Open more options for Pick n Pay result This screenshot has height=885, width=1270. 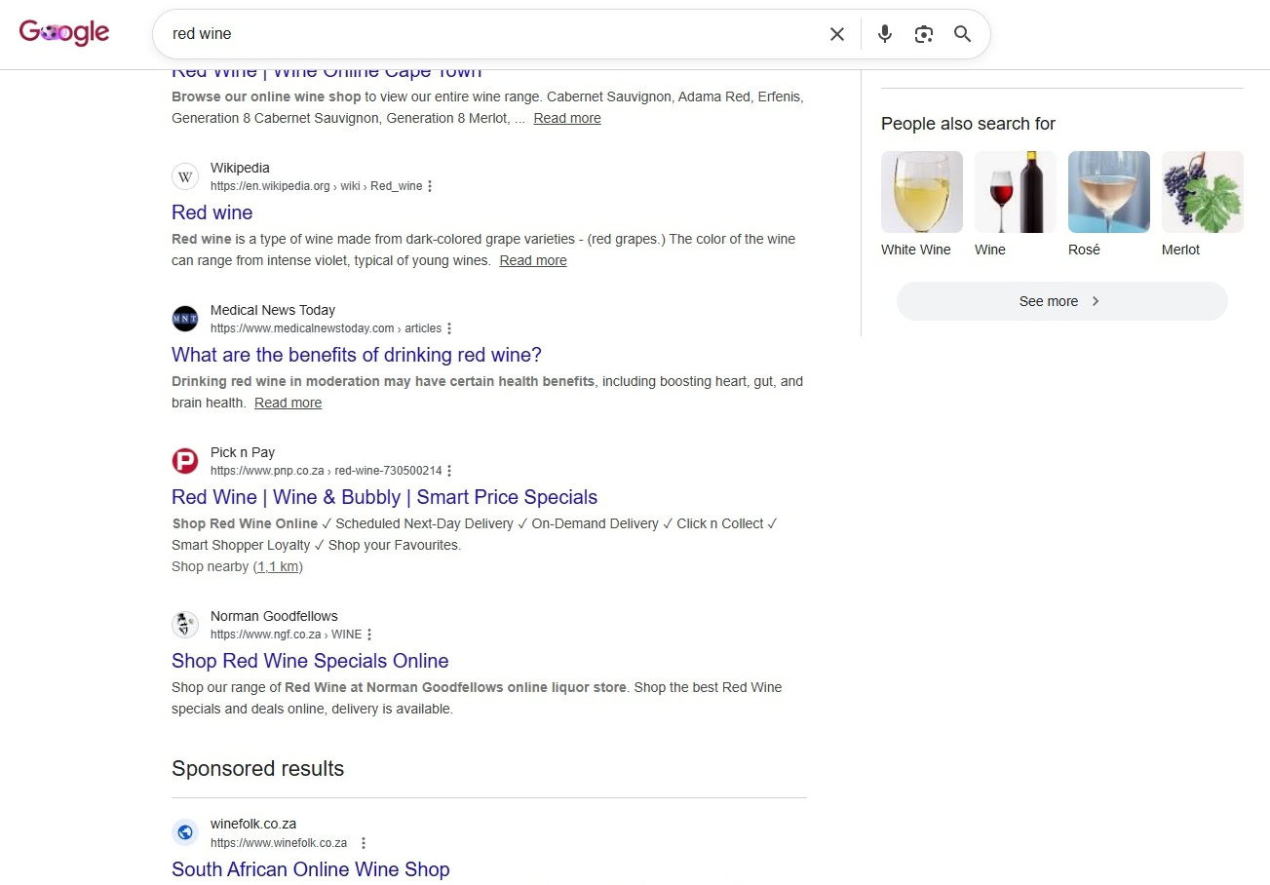point(449,471)
